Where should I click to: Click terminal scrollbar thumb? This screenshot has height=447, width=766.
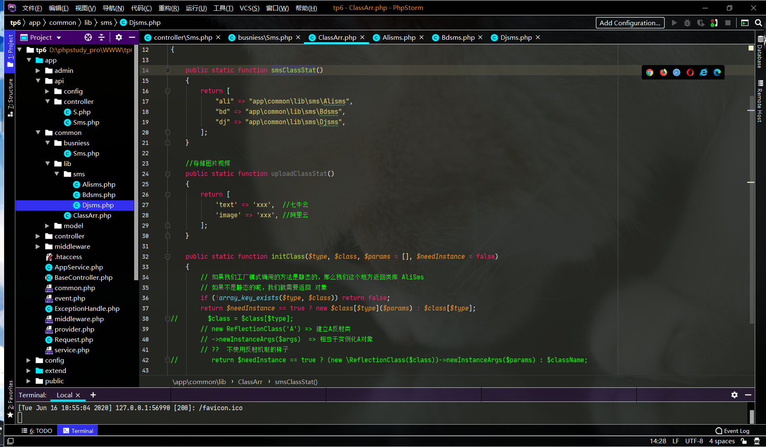pos(752,416)
